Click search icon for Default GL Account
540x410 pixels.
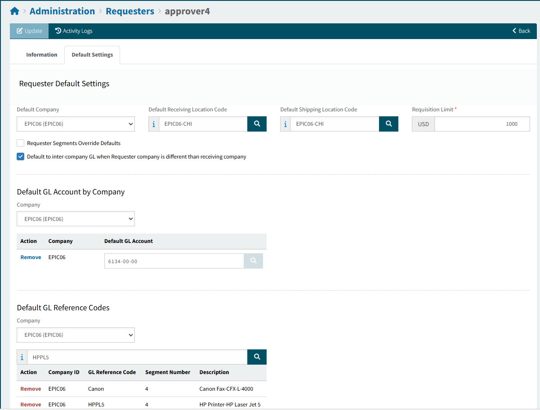coord(253,261)
